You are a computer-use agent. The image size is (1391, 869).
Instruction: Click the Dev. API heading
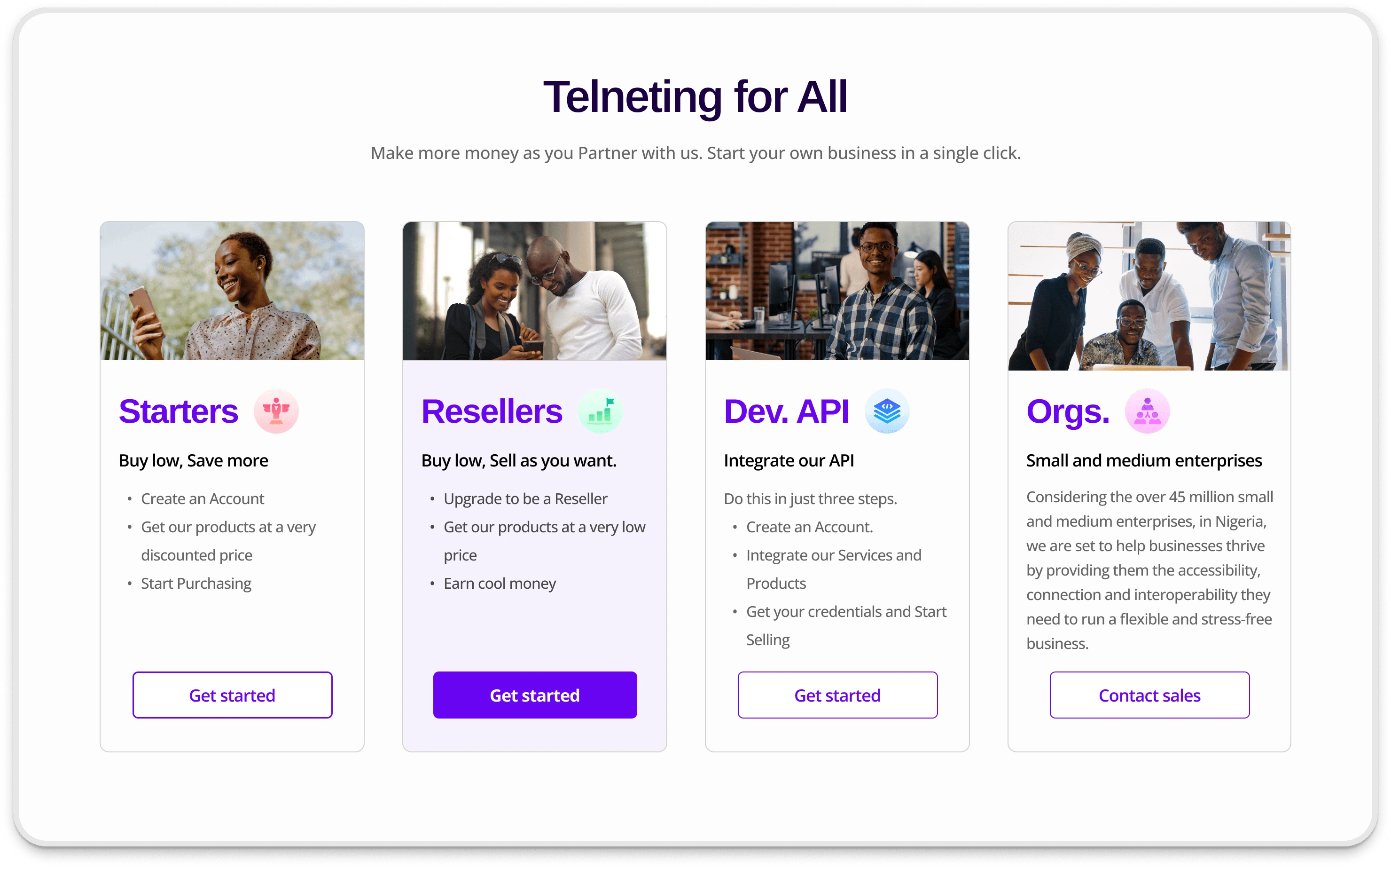click(786, 411)
